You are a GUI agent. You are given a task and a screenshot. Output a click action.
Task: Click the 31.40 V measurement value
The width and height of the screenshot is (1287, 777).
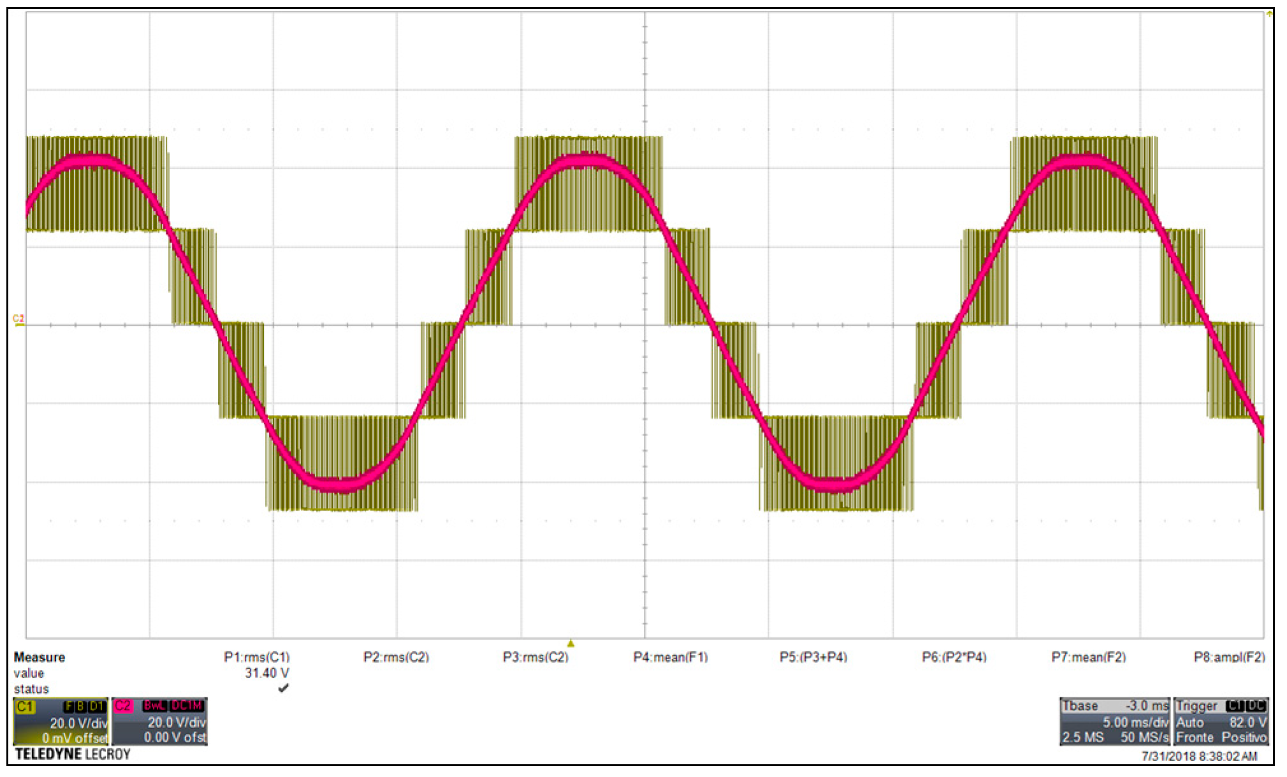(x=267, y=673)
